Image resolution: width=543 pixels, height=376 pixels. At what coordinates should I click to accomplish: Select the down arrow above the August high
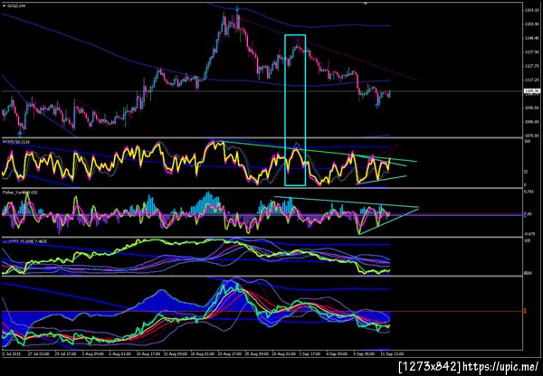[237, 8]
